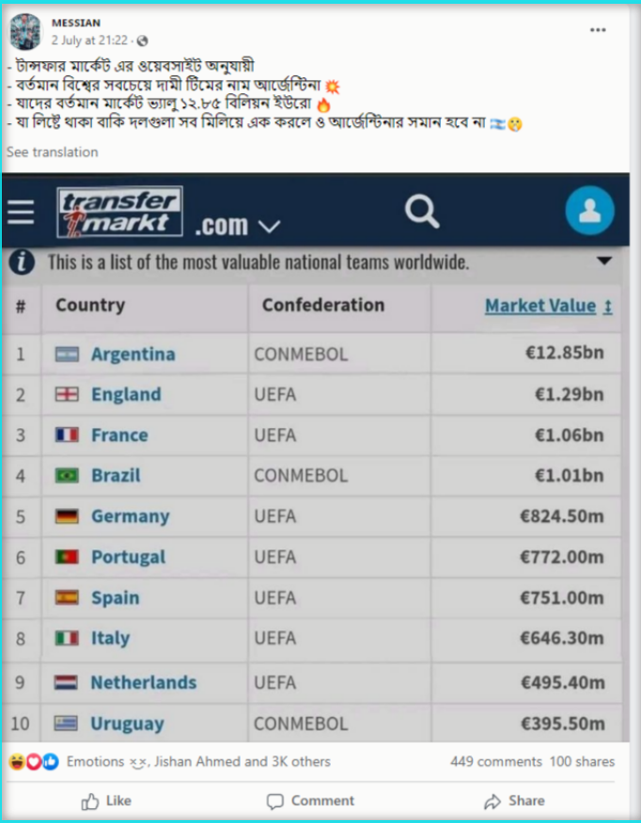
Task: Sort by Market Value column header
Action: (548, 306)
